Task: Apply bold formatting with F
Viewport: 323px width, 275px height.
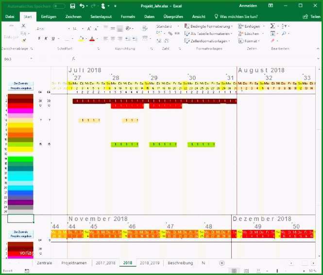Action: pos(39,38)
